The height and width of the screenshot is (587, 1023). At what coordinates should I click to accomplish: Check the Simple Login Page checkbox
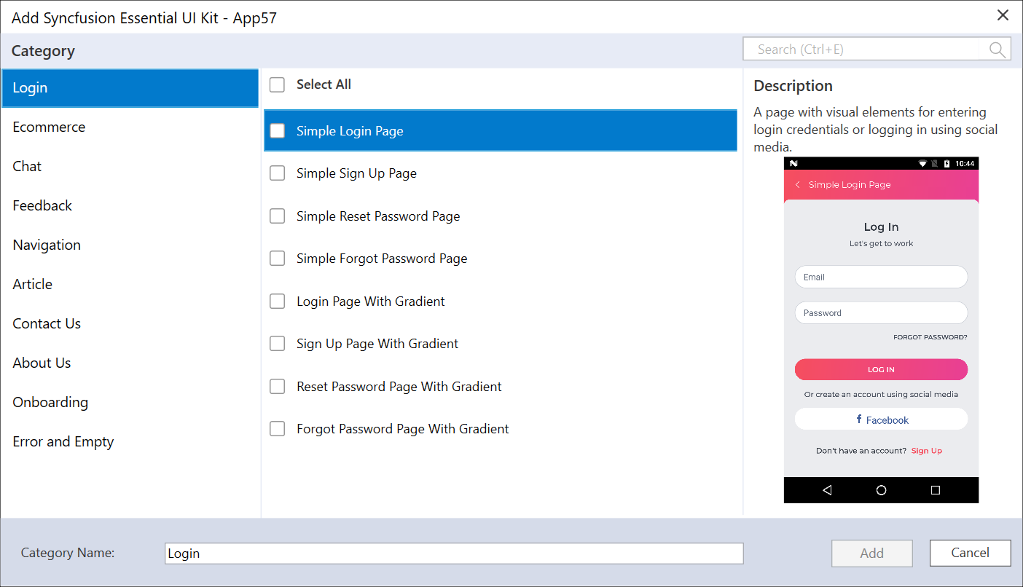coord(278,131)
